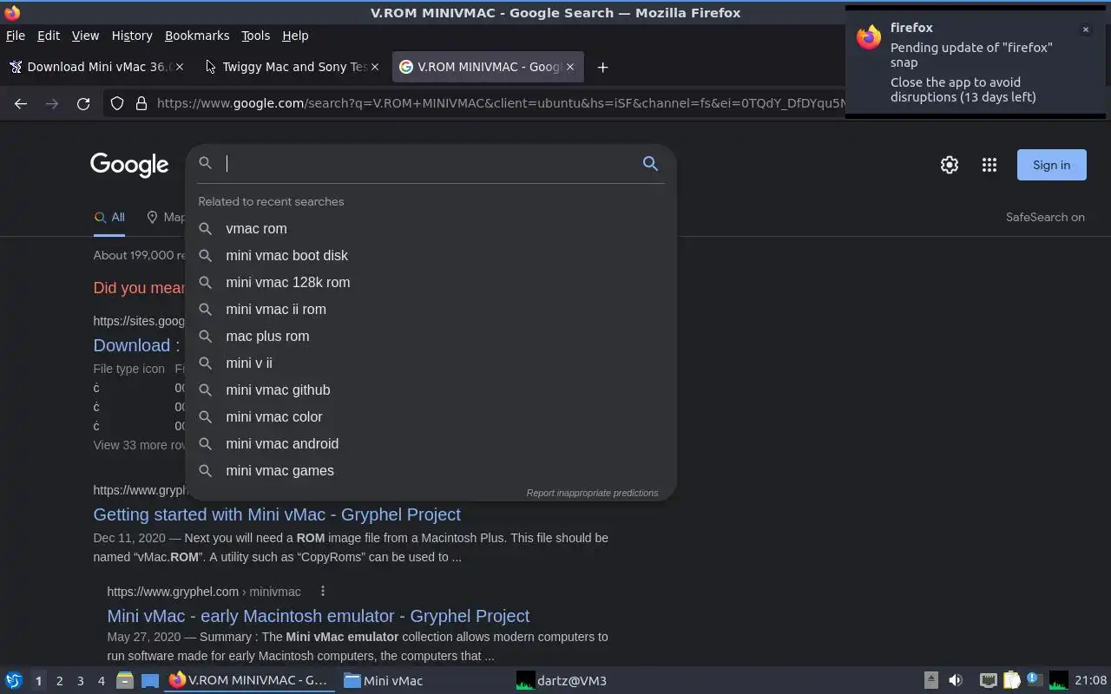Open the shield tracking protection icon
The image size is (1111, 694).
tap(117, 103)
